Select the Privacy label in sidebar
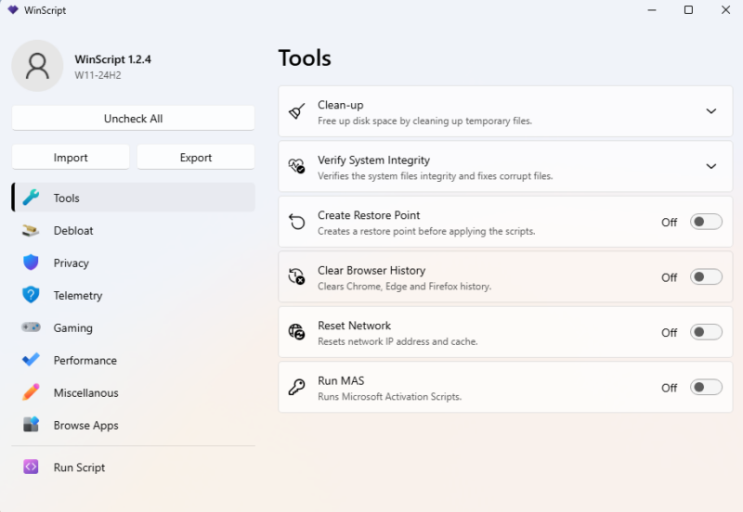743x512 pixels. (72, 262)
